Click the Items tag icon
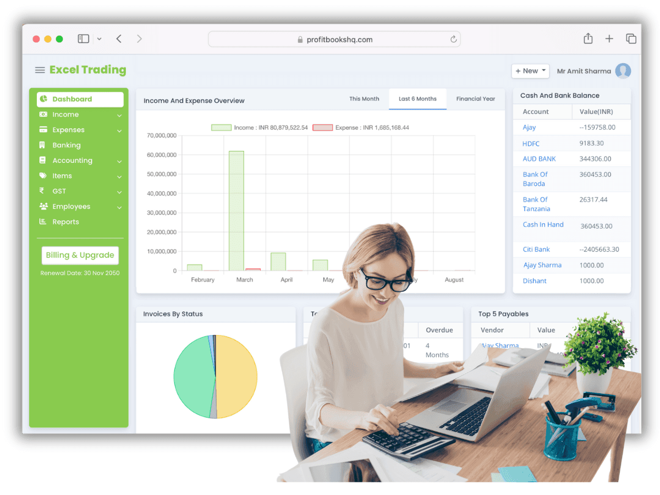The image size is (660, 495). click(x=43, y=175)
